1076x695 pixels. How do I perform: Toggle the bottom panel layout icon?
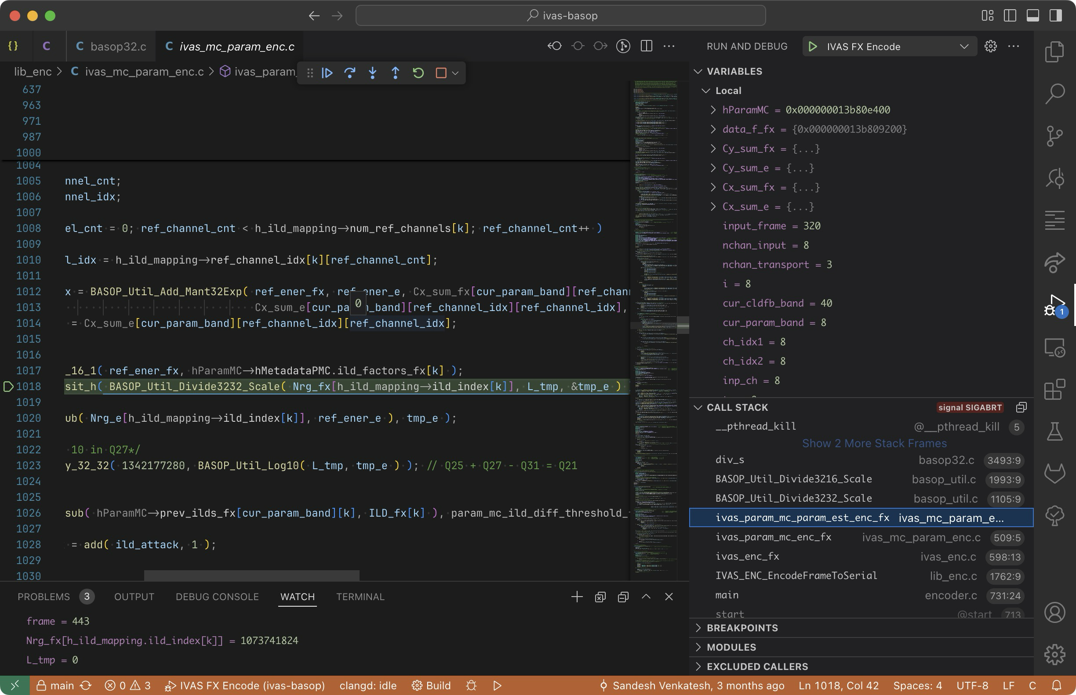pos(1032,15)
